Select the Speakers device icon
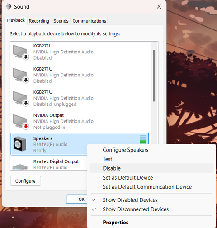The height and width of the screenshot is (228, 217). 20,144
